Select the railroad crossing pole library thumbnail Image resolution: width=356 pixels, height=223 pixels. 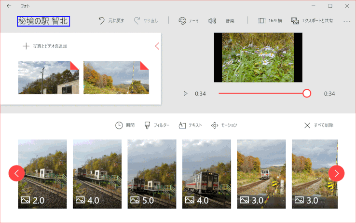point(116,77)
